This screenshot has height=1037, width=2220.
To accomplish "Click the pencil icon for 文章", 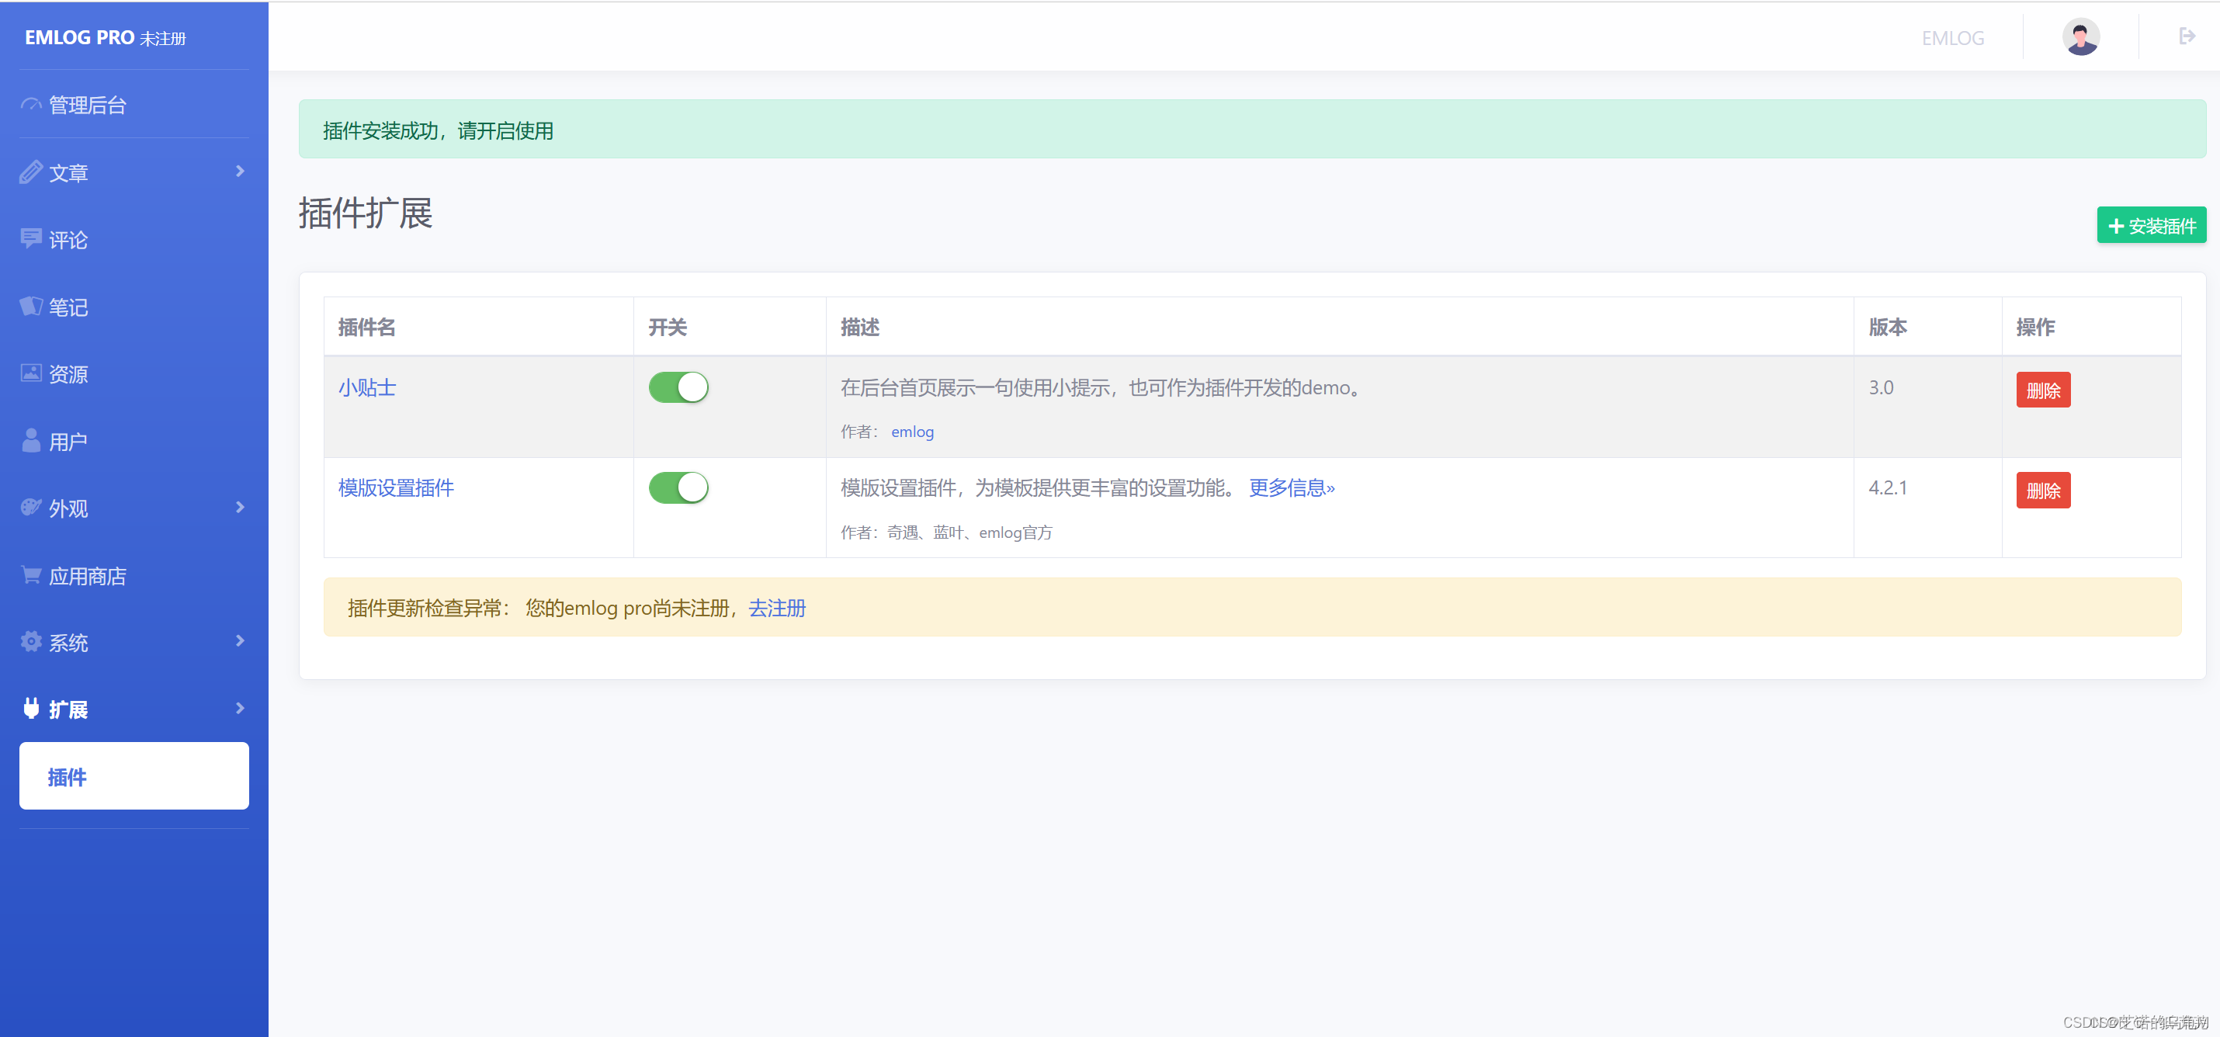I will (x=31, y=172).
